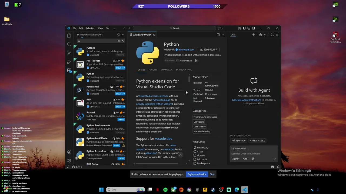Open the Repository resource link
This screenshot has height=194, width=346.
pyautogui.click(x=202, y=148)
